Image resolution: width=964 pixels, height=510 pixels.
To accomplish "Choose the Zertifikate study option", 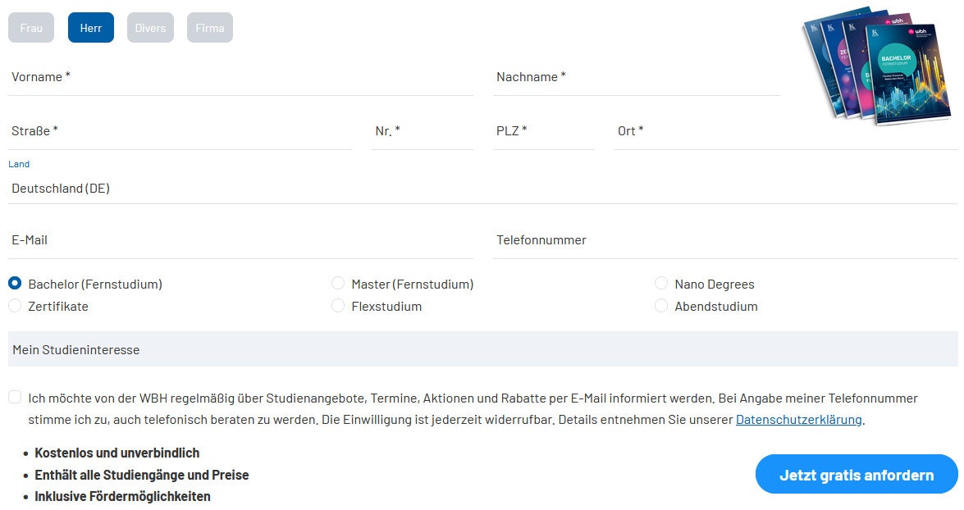I will (x=14, y=305).
